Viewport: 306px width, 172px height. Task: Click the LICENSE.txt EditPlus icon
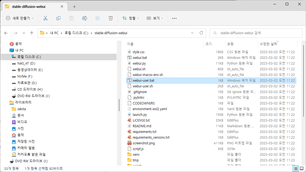pyautogui.click(x=129, y=120)
